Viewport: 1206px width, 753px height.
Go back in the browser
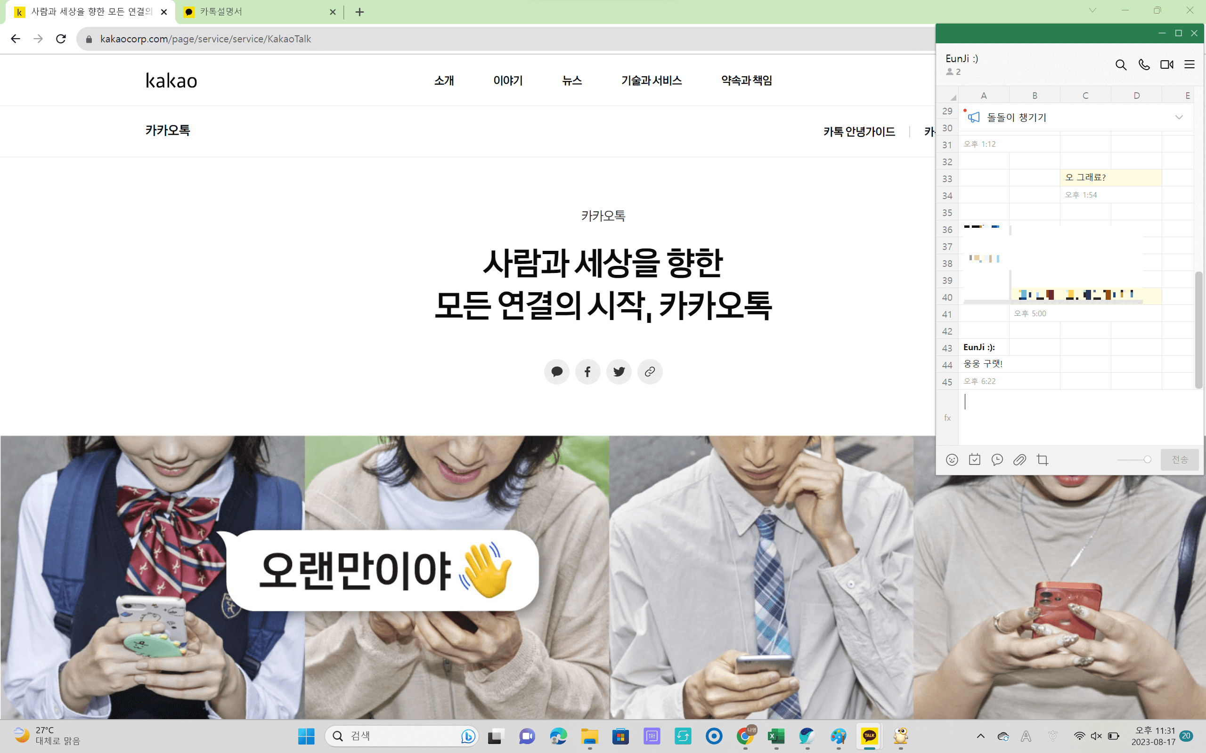pos(16,39)
